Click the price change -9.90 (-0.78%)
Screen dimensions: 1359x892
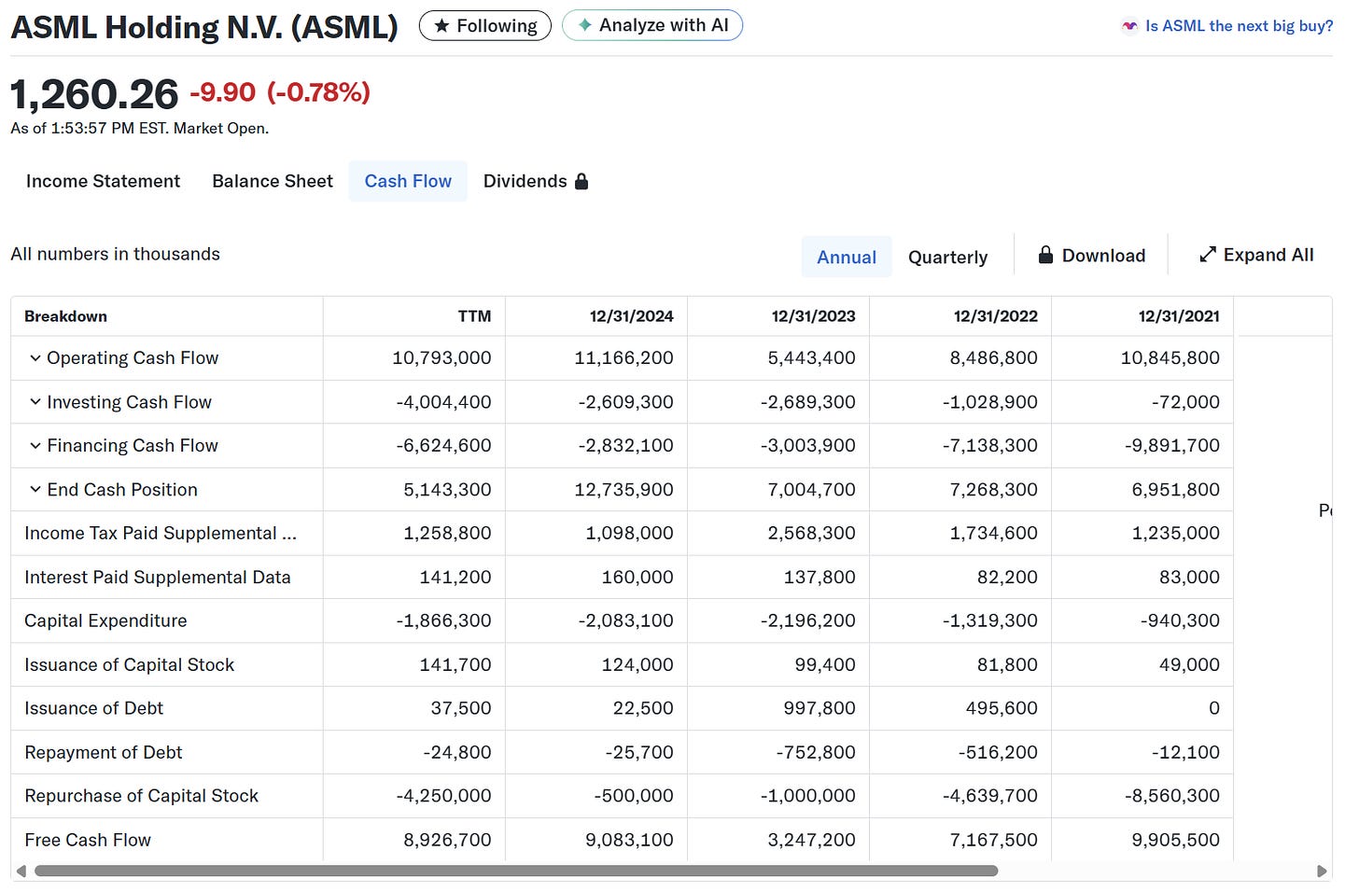tap(280, 92)
